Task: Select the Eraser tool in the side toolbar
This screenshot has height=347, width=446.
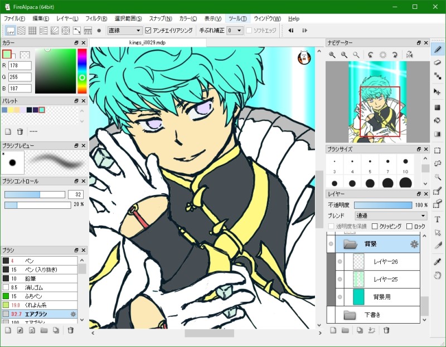Action: coord(438,62)
